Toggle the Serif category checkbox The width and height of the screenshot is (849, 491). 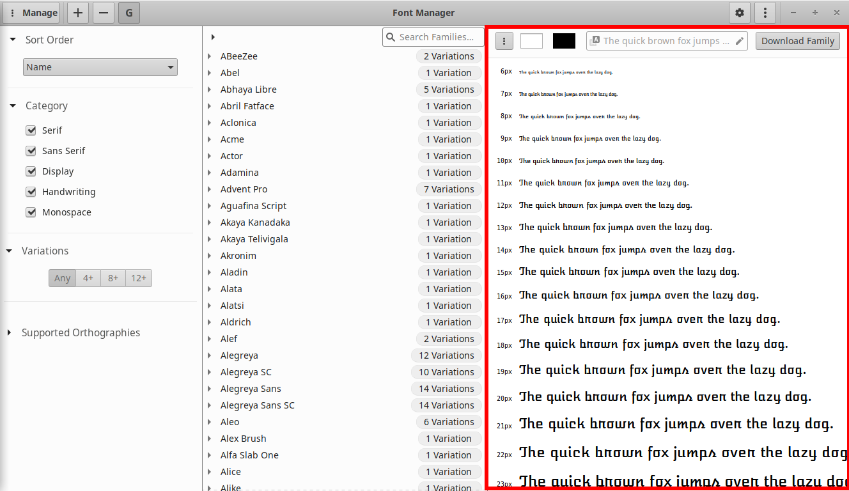point(31,130)
